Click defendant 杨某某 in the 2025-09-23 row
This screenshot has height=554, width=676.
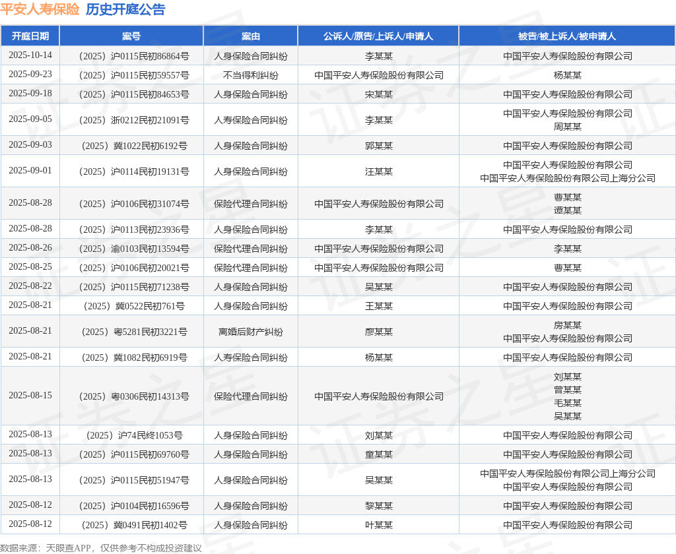click(567, 75)
